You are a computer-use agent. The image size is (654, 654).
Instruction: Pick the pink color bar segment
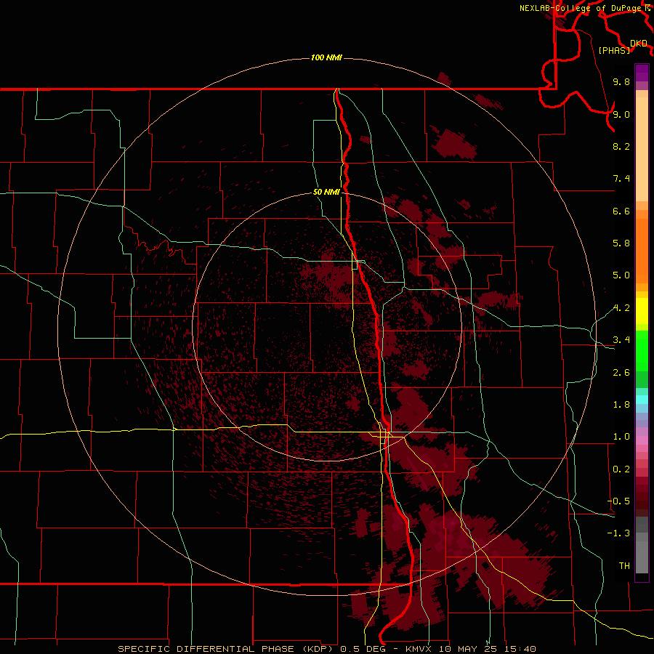(x=642, y=440)
